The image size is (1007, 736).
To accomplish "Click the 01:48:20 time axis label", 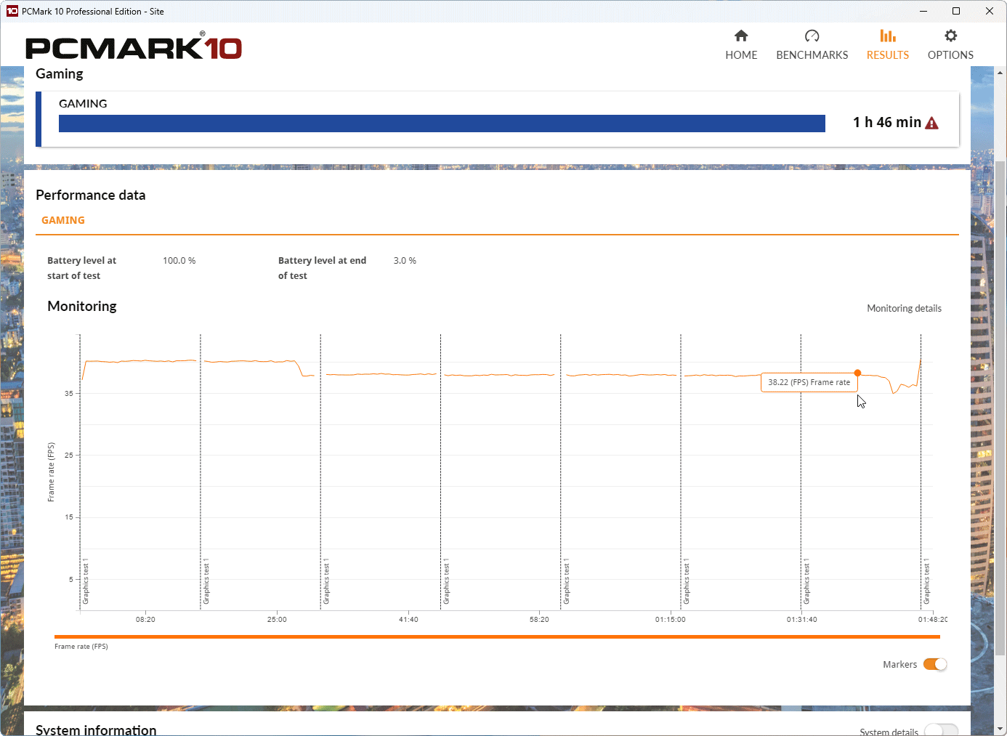I will tap(932, 620).
